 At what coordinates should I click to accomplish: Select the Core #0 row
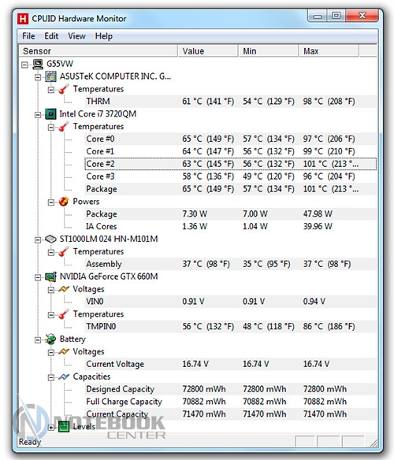230,139
